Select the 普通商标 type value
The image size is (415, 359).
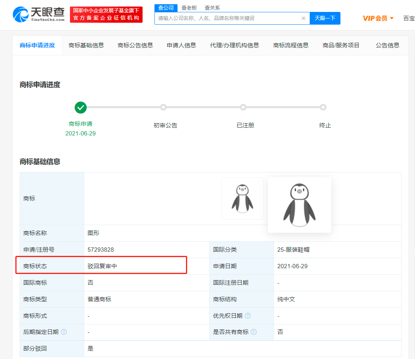99,299
